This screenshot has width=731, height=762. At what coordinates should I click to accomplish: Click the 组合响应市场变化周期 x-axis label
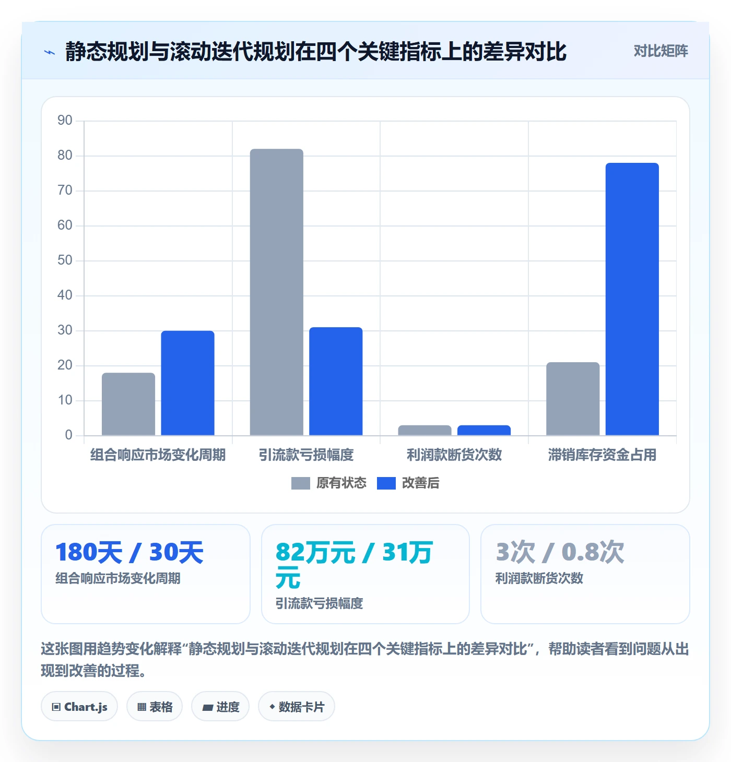coord(158,455)
